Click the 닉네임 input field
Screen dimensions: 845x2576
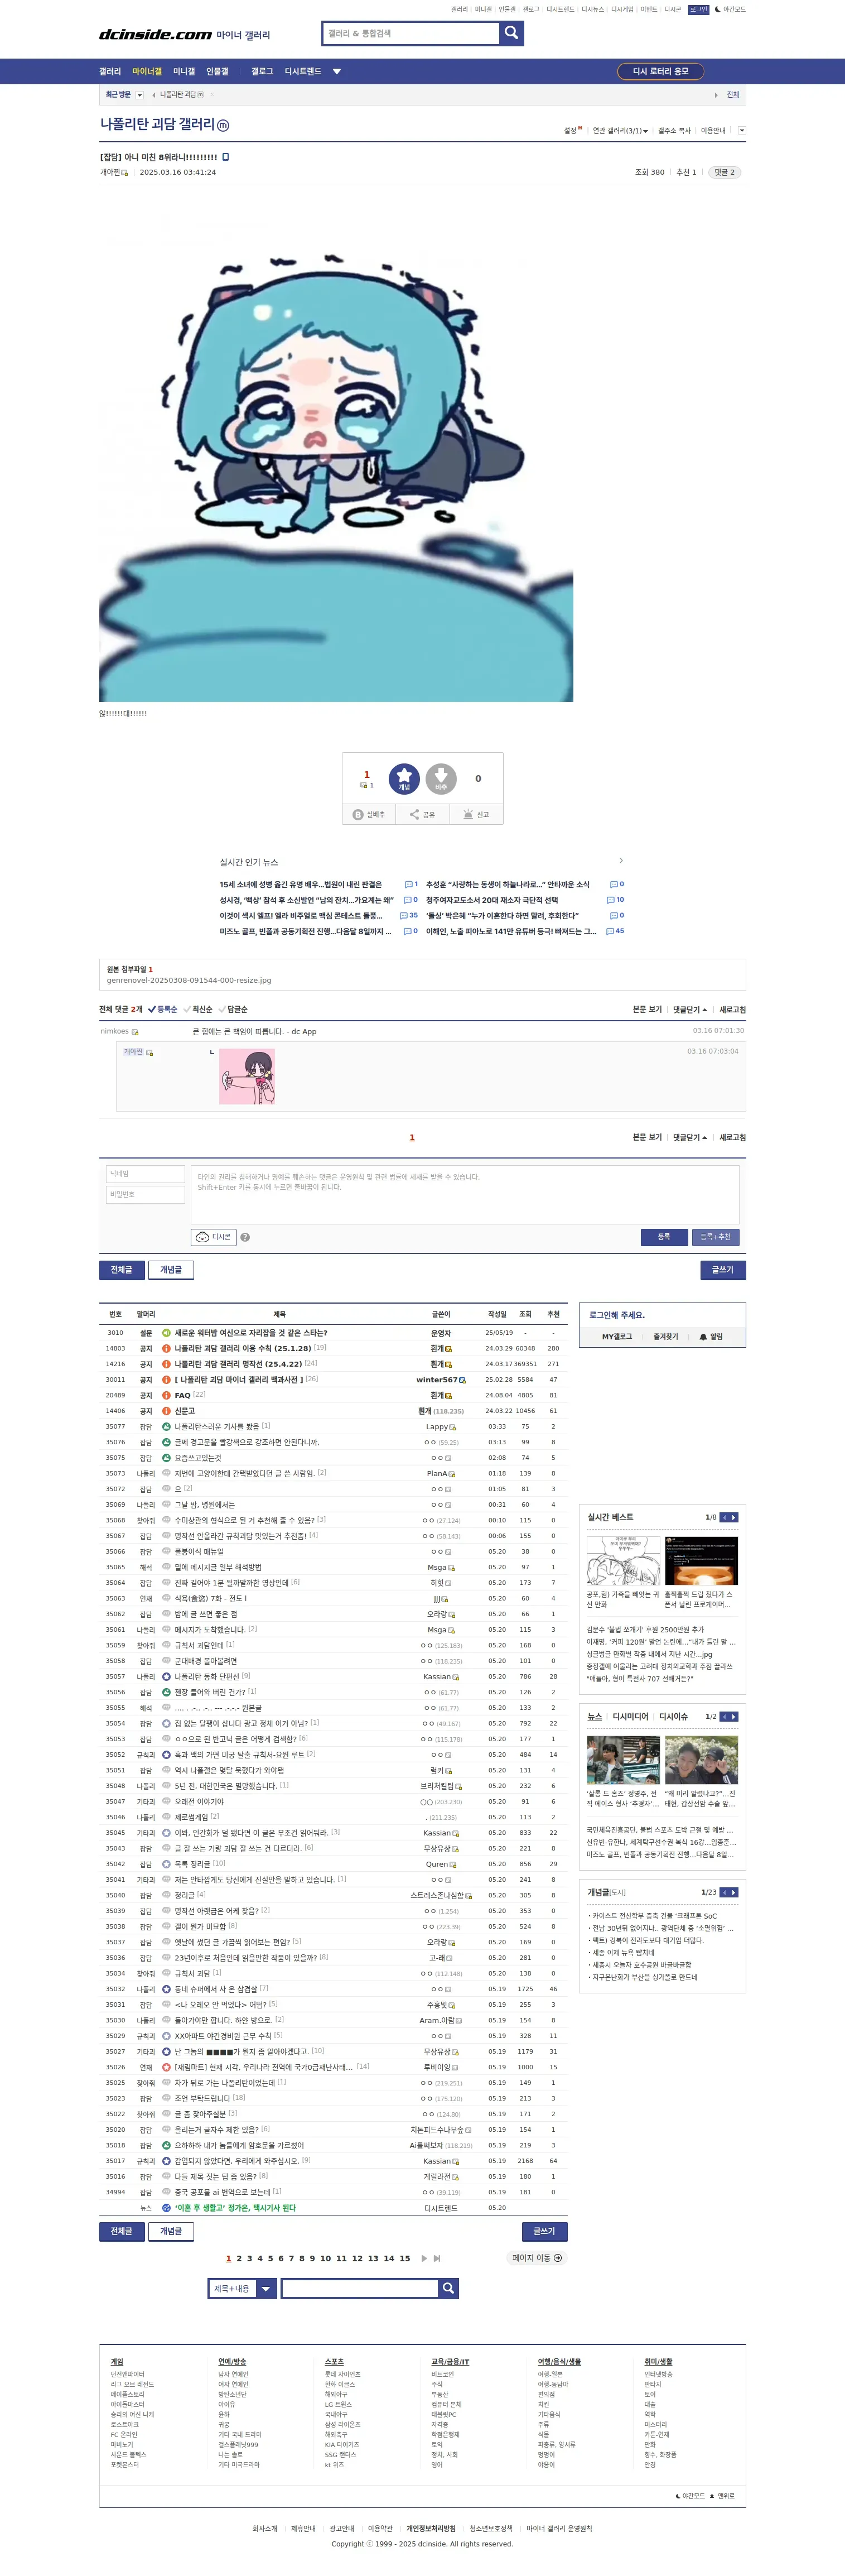[146, 1174]
